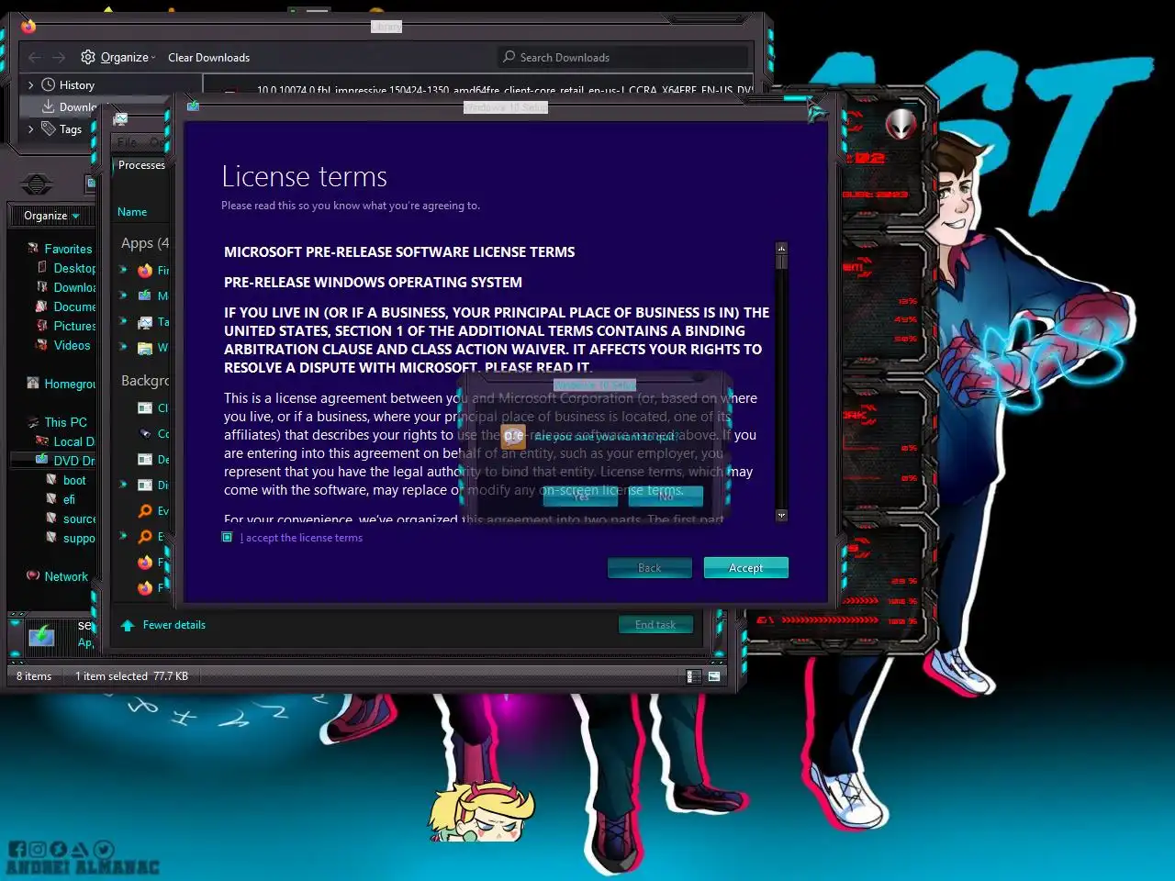Click the DVD Drive icon in Explorer
Image resolution: width=1175 pixels, height=881 pixels.
tap(41, 460)
